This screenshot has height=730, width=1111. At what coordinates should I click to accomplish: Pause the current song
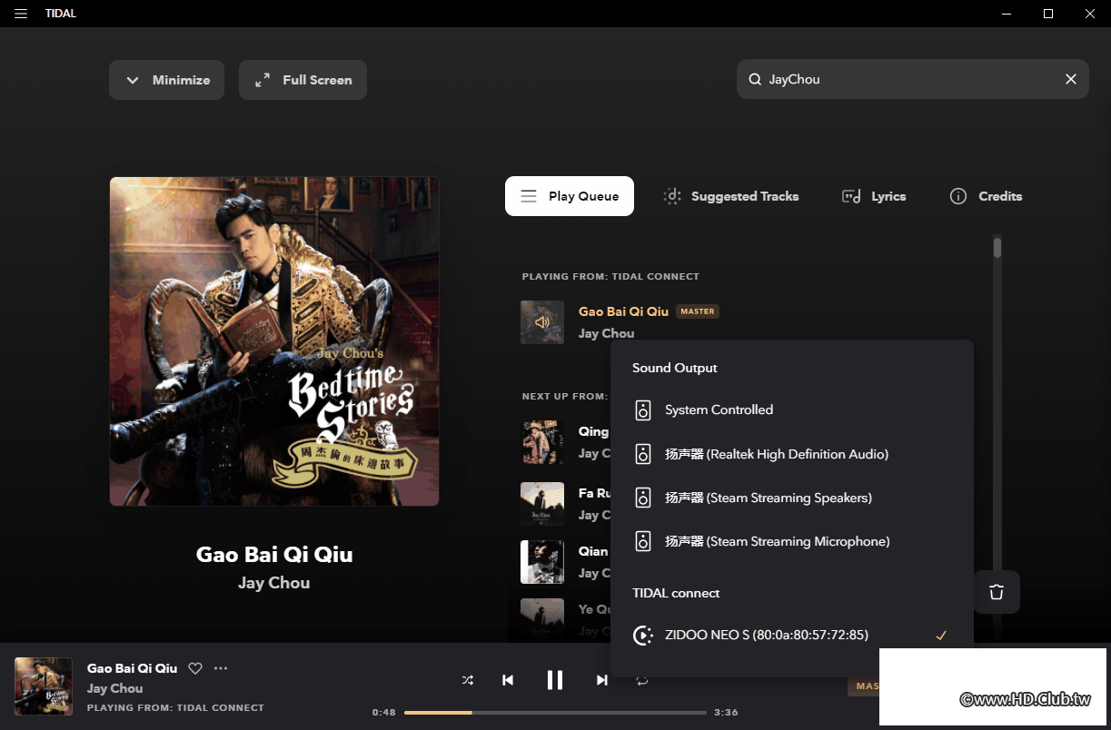coord(555,680)
